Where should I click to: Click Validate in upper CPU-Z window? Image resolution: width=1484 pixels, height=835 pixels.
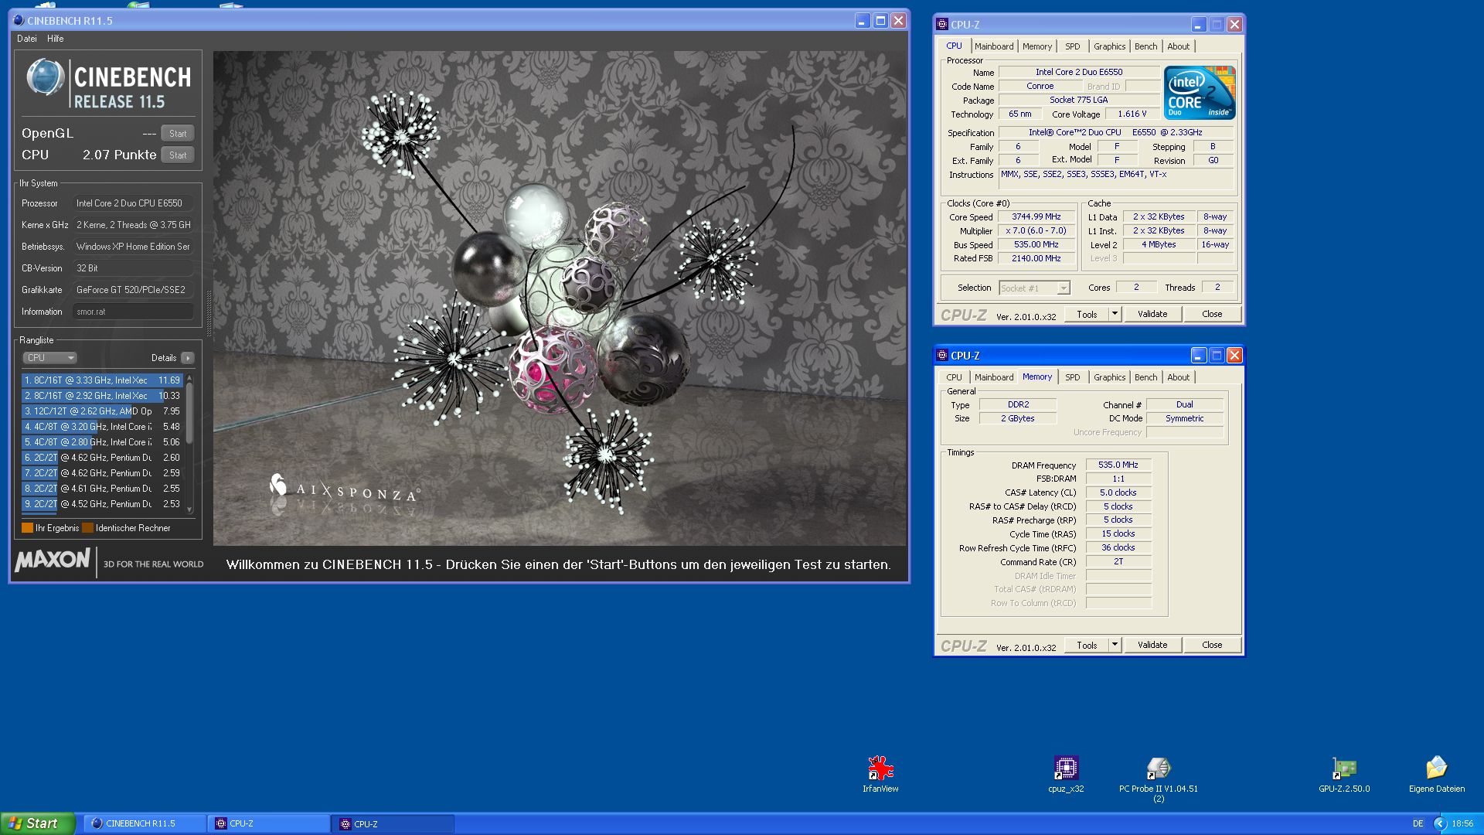click(1152, 314)
